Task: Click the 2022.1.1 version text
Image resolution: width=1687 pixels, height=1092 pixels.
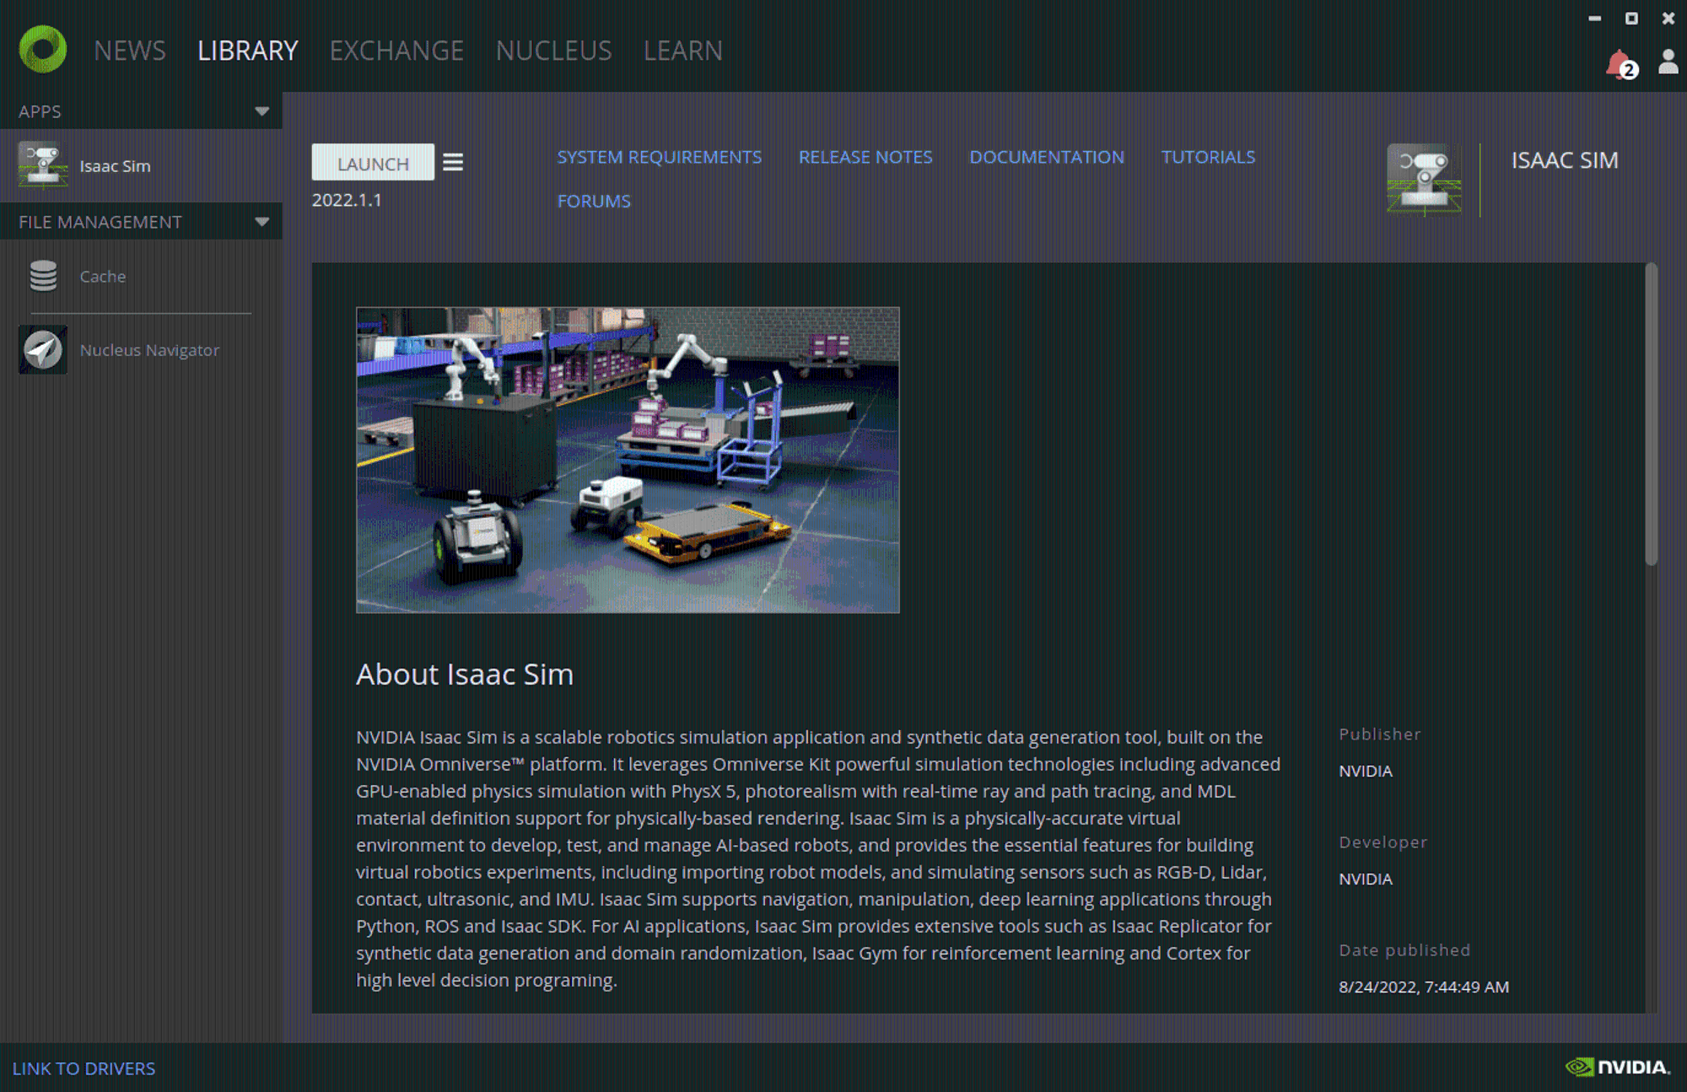Action: coord(347,200)
